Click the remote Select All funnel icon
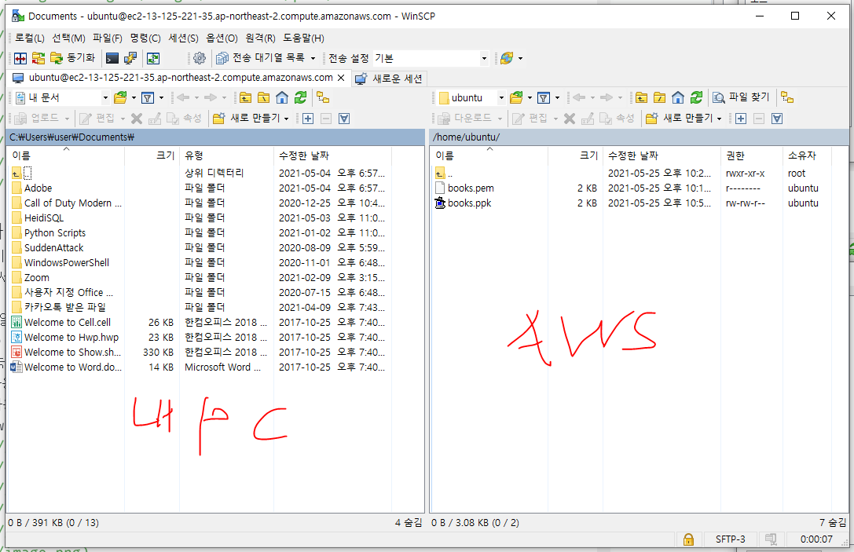 [x=777, y=119]
